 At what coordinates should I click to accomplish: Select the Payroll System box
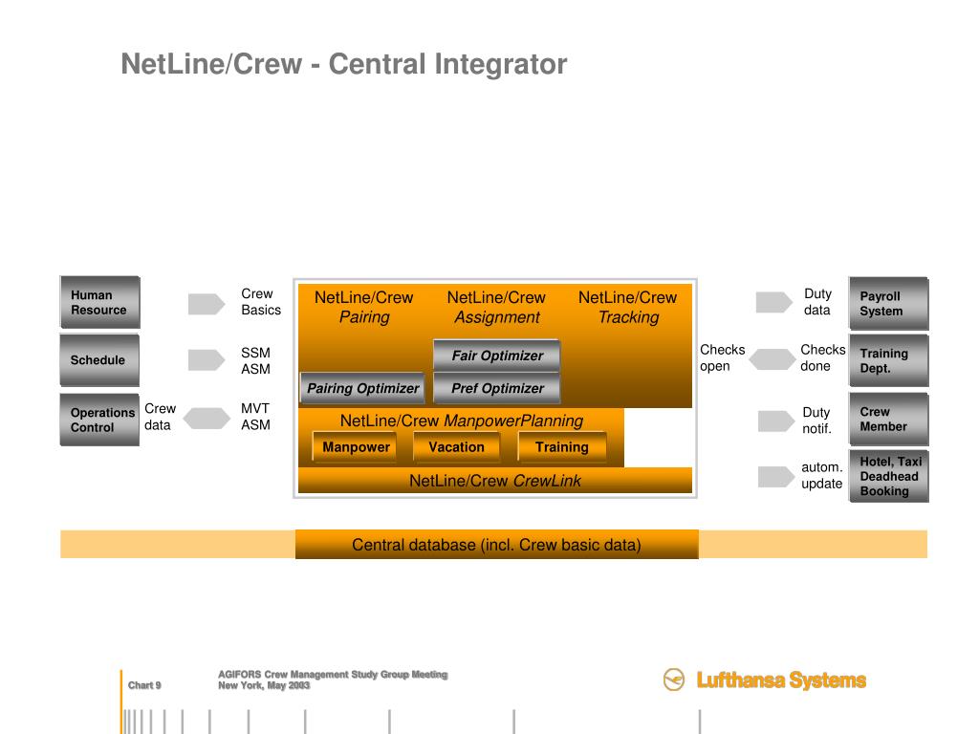[x=889, y=303]
